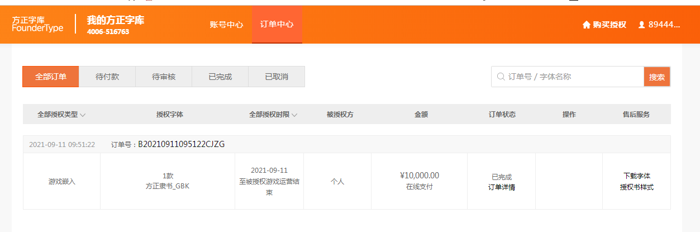
Task: Click the 操作 column header
Action: click(x=569, y=114)
